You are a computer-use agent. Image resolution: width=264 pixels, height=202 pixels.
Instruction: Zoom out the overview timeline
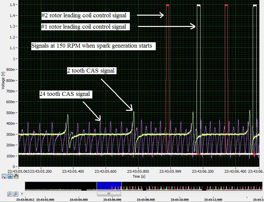click(x=10, y=194)
